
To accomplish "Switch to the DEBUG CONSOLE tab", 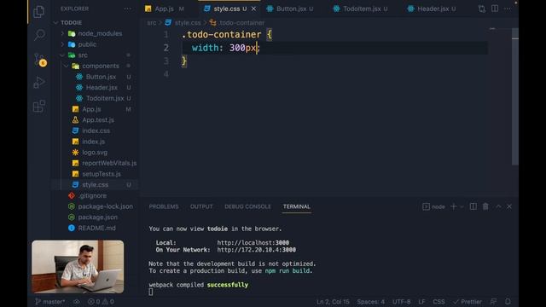I will [247, 206].
